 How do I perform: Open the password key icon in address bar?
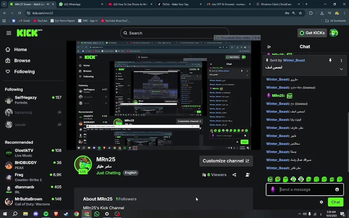(287, 13)
